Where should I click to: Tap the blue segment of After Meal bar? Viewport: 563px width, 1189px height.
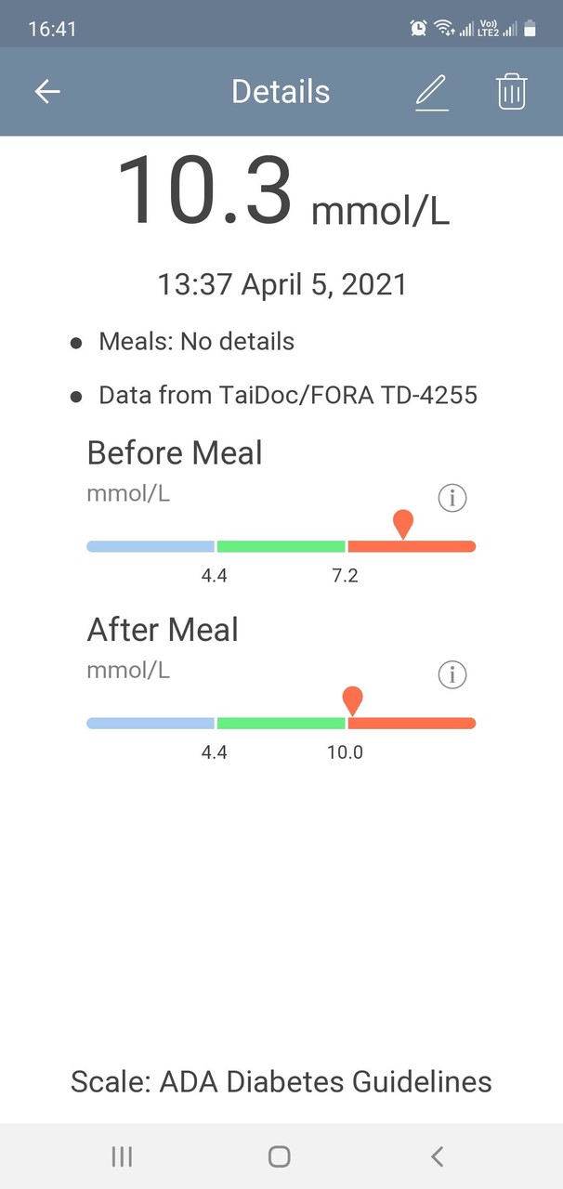151,723
